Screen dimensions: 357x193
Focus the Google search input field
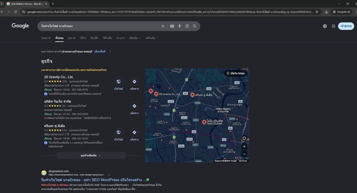[x=100, y=26]
